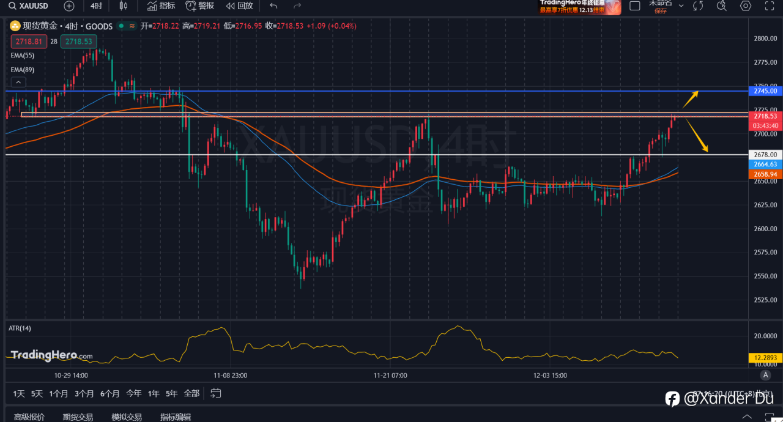Click the blue EMA value 2664.63
This screenshot has width=783, height=422.
coord(765,165)
